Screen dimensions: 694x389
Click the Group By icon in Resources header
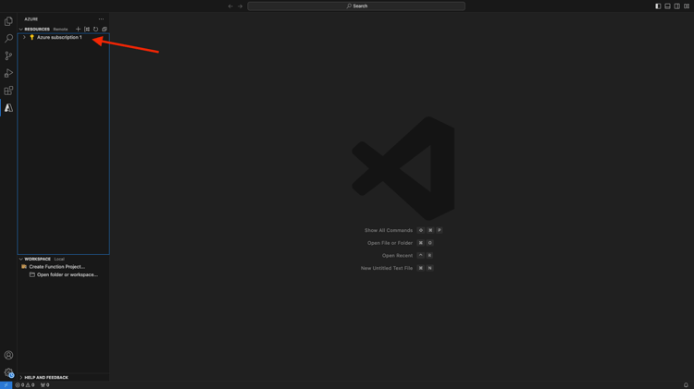pos(87,30)
